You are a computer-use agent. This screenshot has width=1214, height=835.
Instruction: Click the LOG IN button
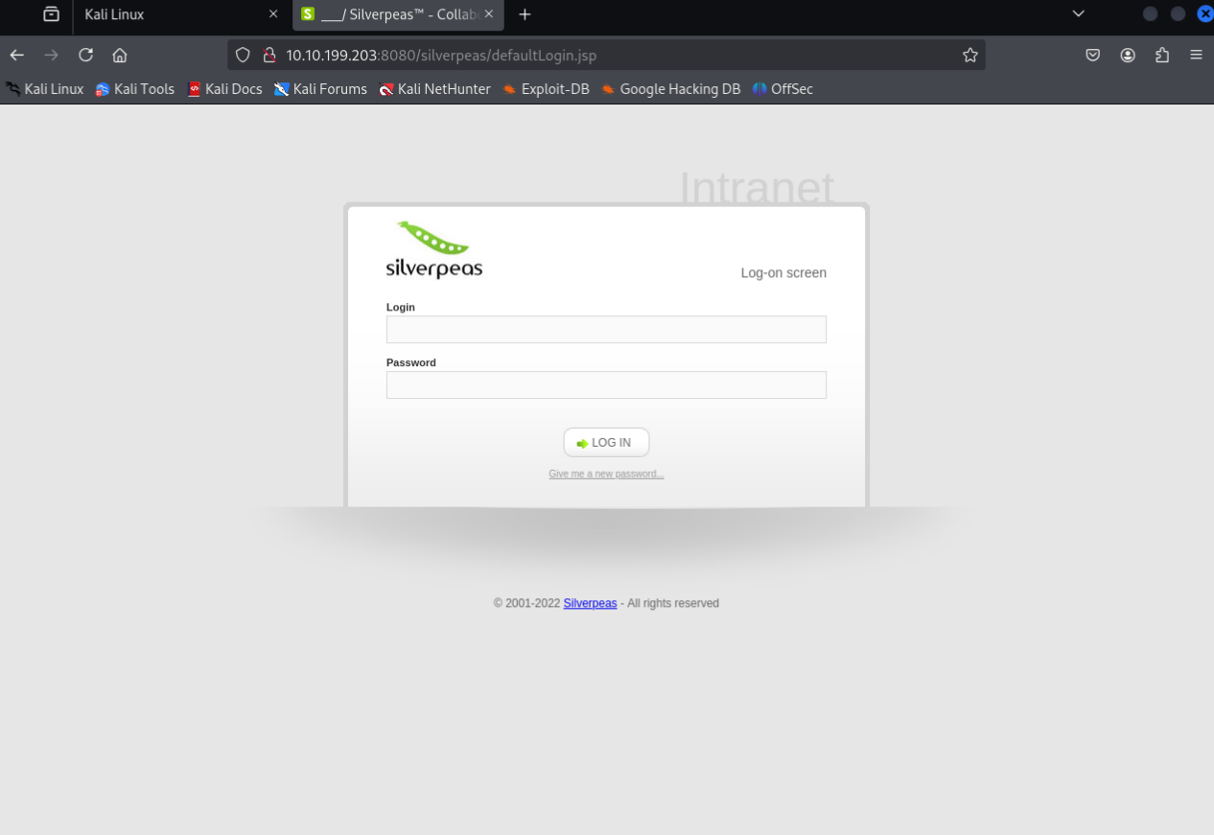click(606, 443)
